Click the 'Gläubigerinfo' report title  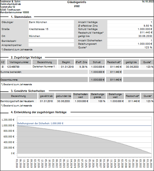(77, 2)
